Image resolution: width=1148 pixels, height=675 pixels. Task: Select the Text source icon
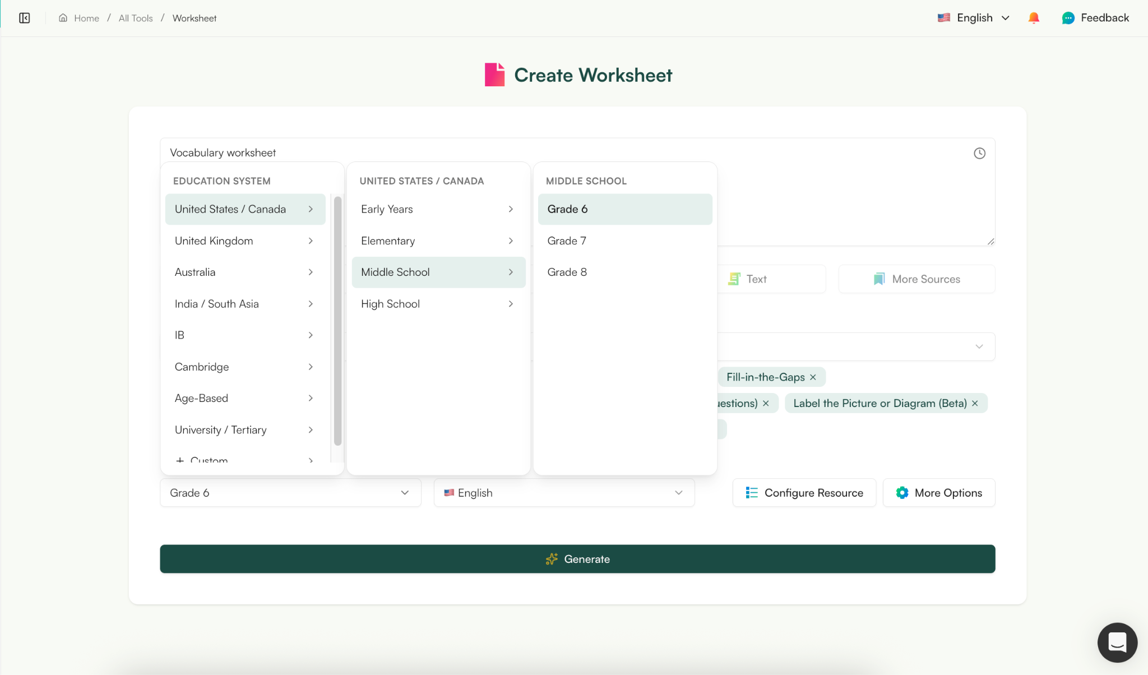pyautogui.click(x=734, y=278)
